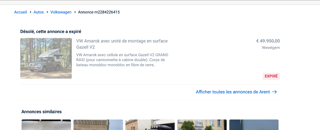Open the fifth similar listing thumbnail
320x130 pixels.
254,125
